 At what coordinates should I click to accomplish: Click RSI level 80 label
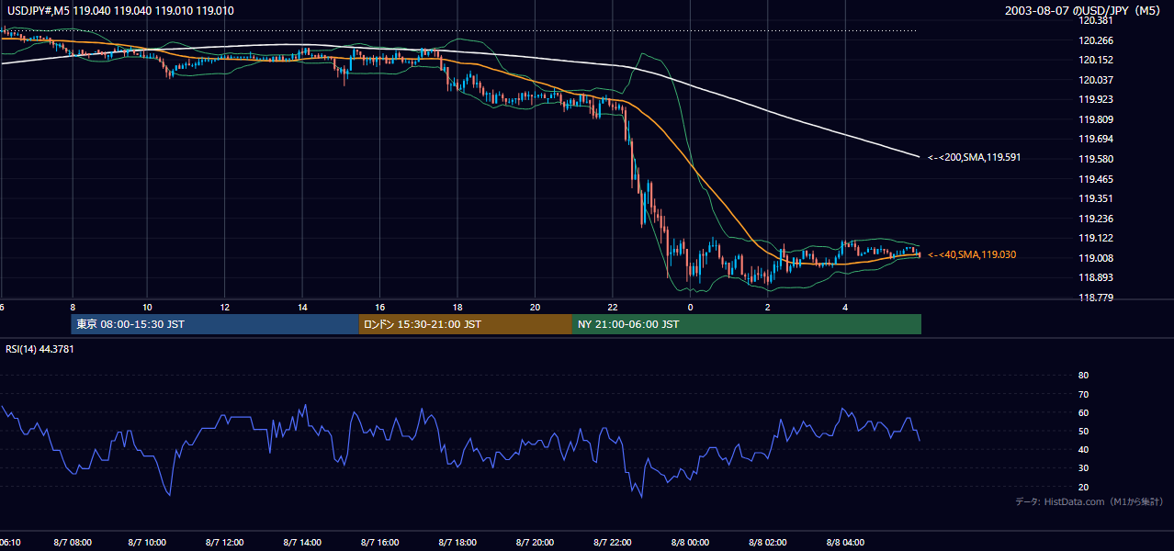click(x=1083, y=376)
